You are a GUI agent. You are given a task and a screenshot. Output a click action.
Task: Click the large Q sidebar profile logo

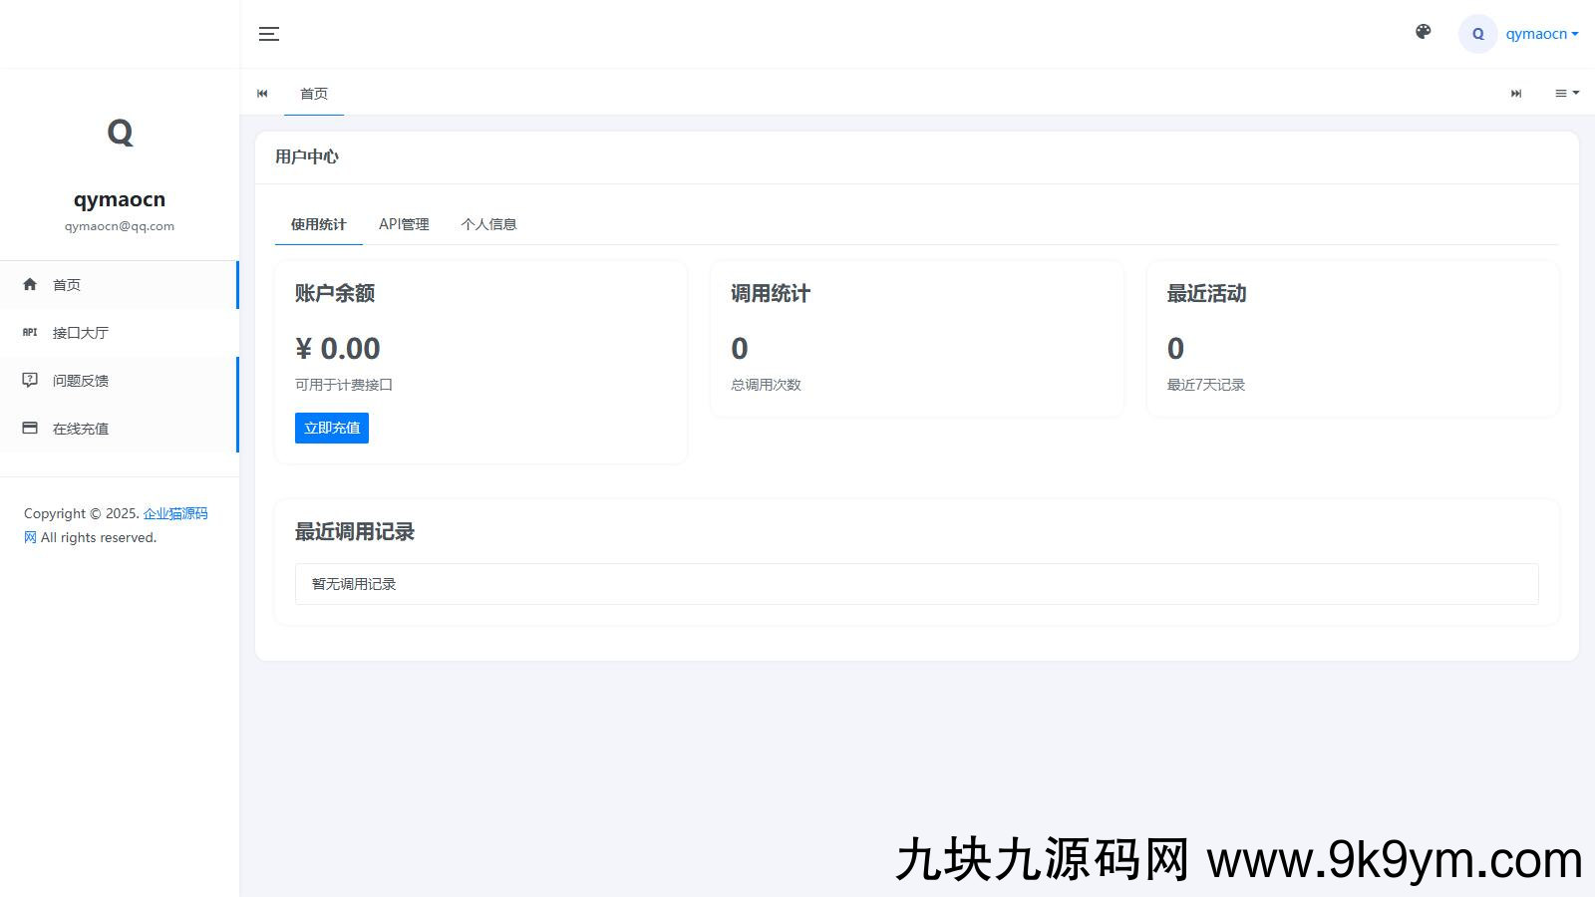click(120, 133)
